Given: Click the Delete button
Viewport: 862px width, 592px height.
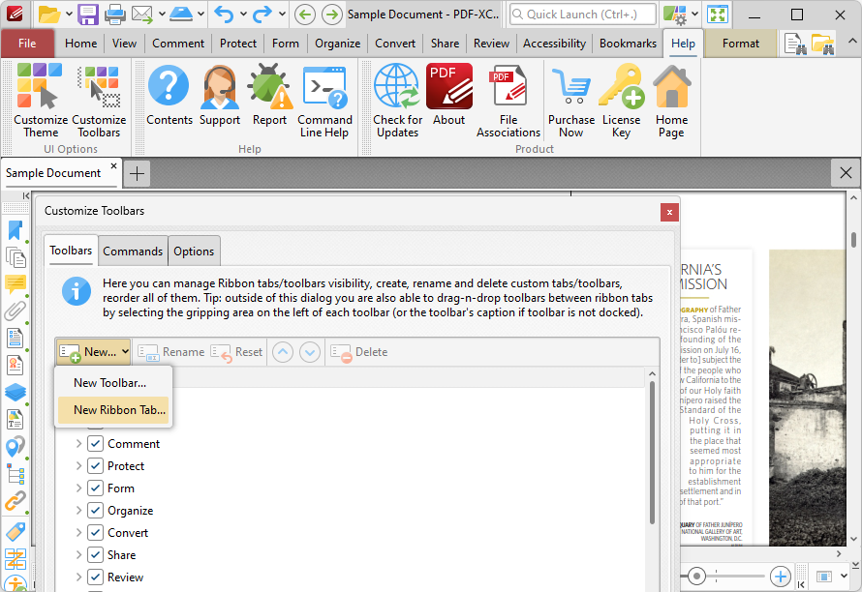Looking at the screenshot, I should click(359, 352).
